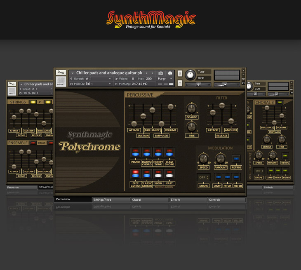Toggle the Choral 3 green LED switch
Screen dimensions: 301x270
pos(280,102)
